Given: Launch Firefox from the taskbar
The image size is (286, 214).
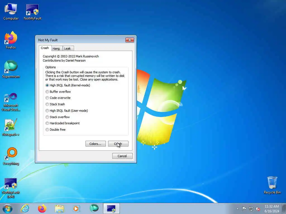Looking at the screenshot, I should click(42, 208).
